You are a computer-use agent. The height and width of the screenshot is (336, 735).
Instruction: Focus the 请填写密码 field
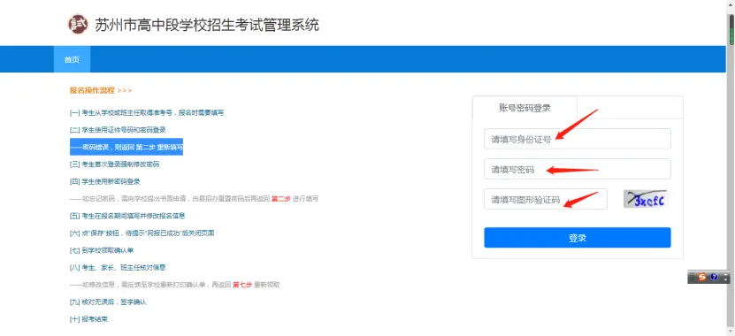coord(577,169)
